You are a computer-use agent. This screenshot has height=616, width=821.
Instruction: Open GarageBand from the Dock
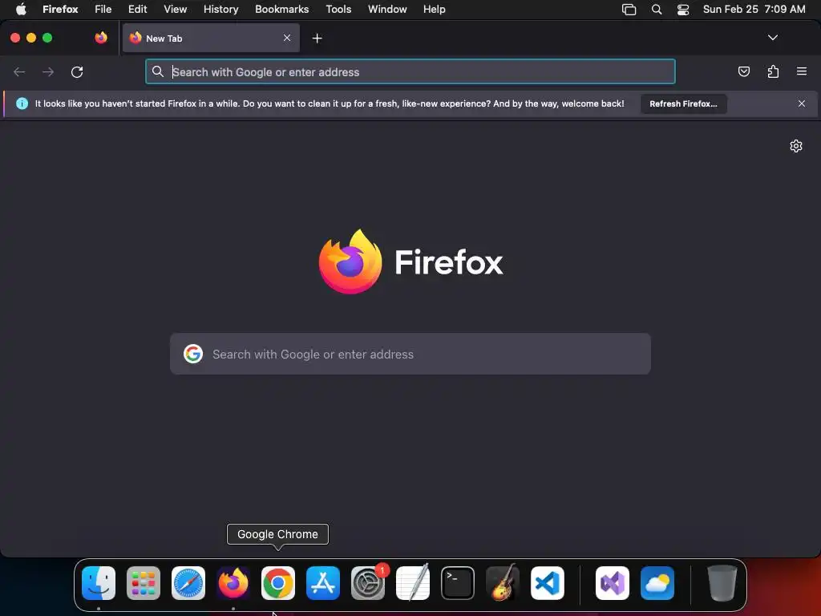pyautogui.click(x=503, y=583)
